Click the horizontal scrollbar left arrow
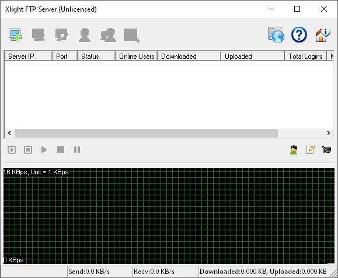This screenshot has width=338, height=278. [9, 133]
